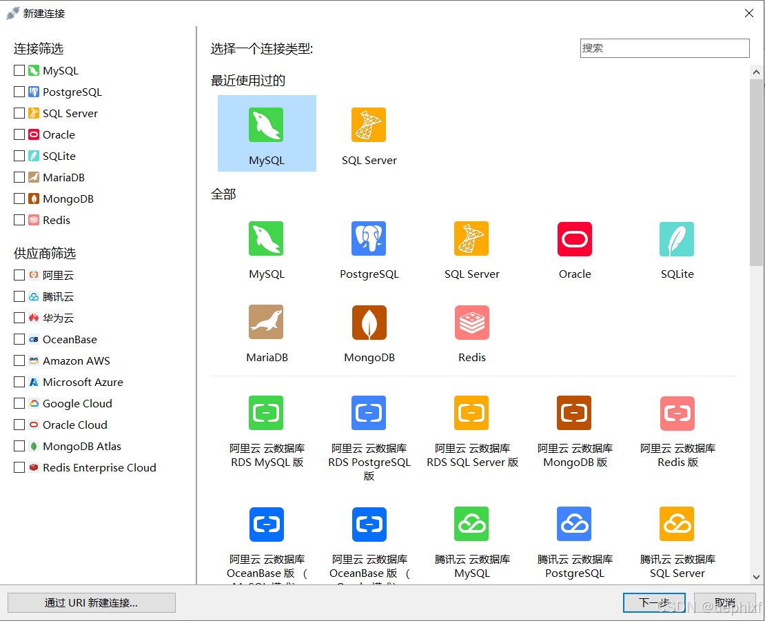Select Alibaba Cloud MongoDB edition icon
Screen dimensions: 765x621
pyautogui.click(x=574, y=413)
